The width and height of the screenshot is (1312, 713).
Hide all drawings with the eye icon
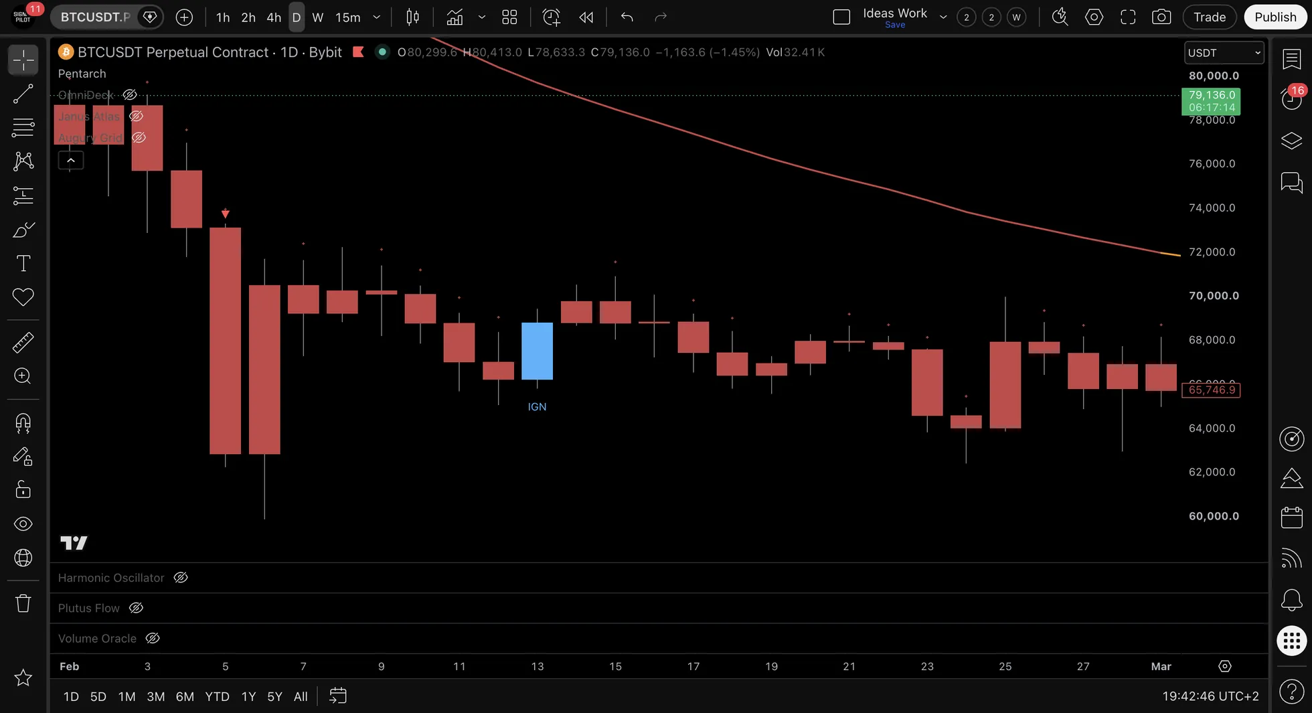point(23,524)
